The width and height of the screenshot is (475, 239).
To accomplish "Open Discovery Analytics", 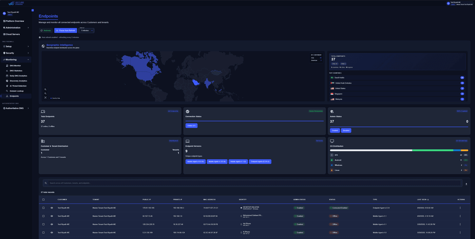I will (18, 81).
